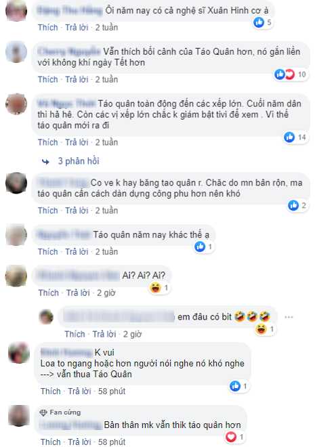Click the heart reaction on thik táo quân comment
The image size is (330, 447).
[x=234, y=437]
